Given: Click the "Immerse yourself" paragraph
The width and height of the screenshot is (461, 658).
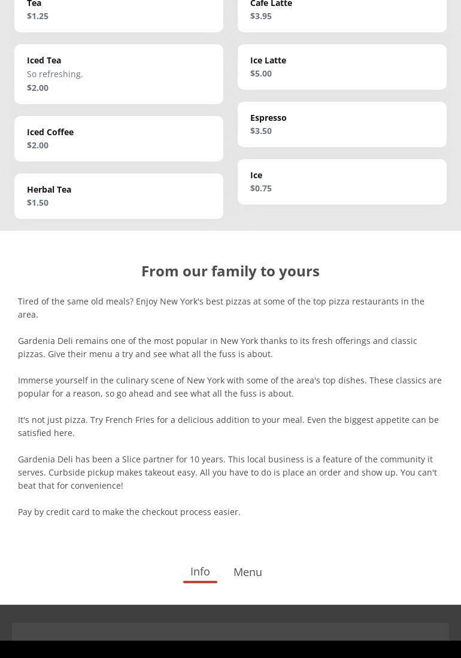Looking at the screenshot, I should [x=230, y=386].
